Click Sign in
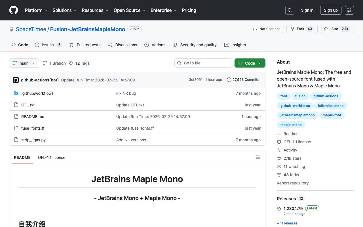363x227 pixels. [x=307, y=10]
